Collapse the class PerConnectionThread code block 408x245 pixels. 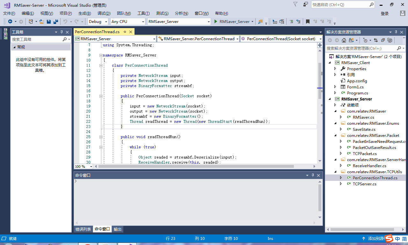101,65
